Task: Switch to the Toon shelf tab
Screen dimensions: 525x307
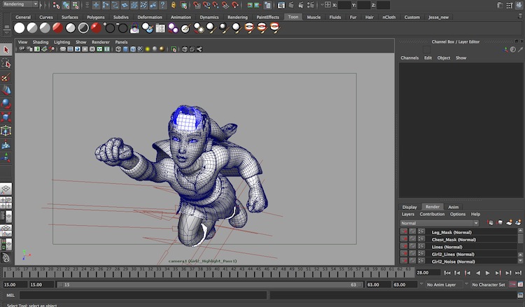Action: pos(293,17)
